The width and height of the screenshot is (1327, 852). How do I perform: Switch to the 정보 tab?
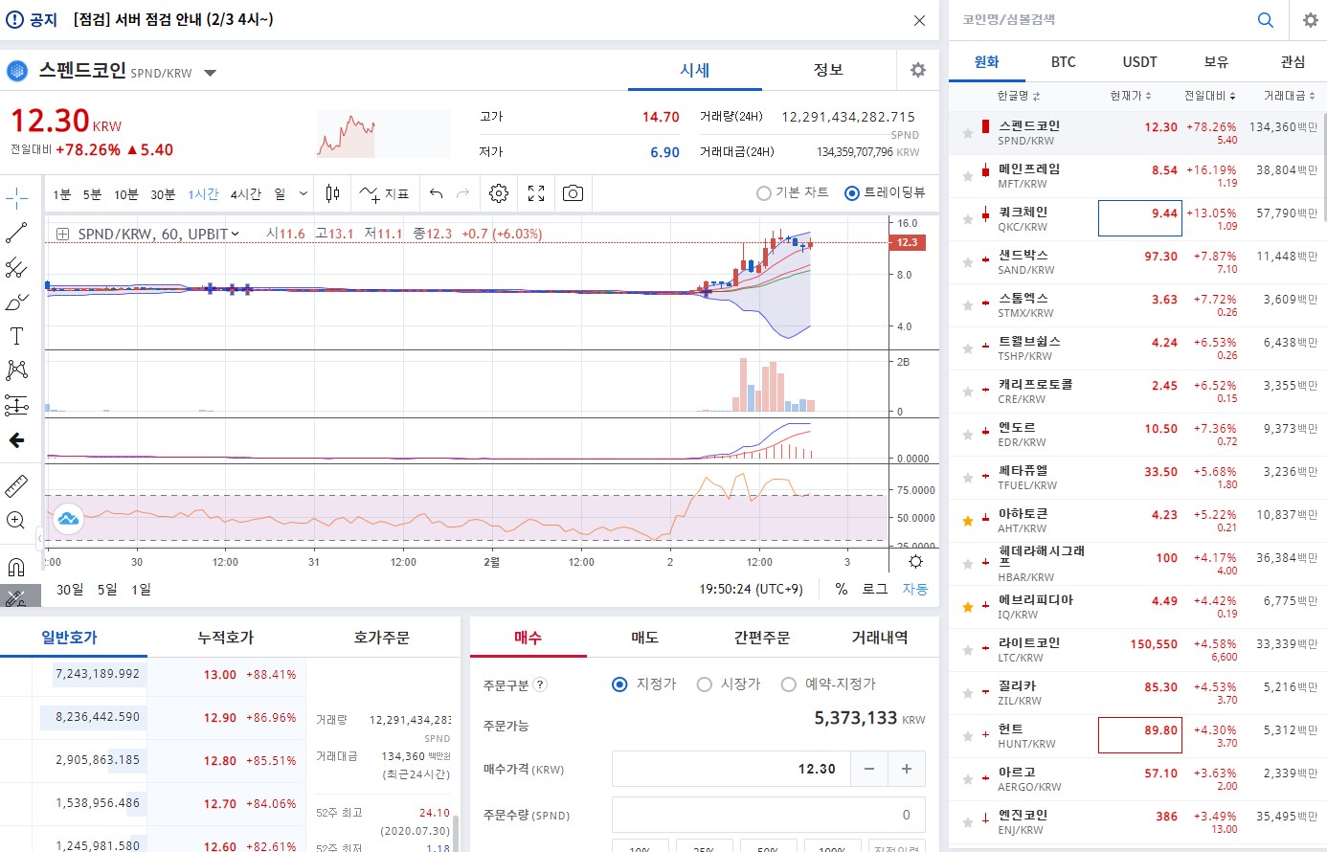[828, 70]
